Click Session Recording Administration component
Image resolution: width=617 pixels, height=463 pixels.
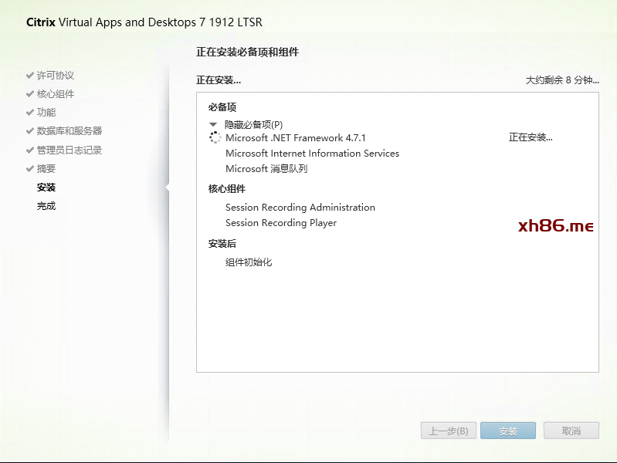coord(300,208)
